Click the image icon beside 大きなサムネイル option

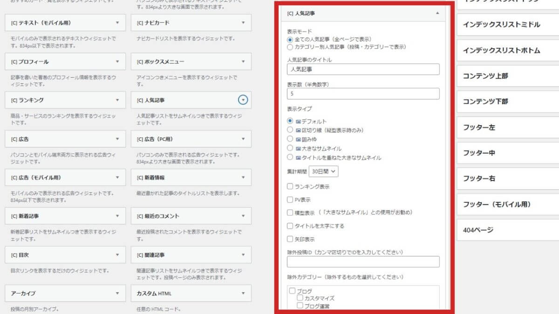[x=298, y=147]
